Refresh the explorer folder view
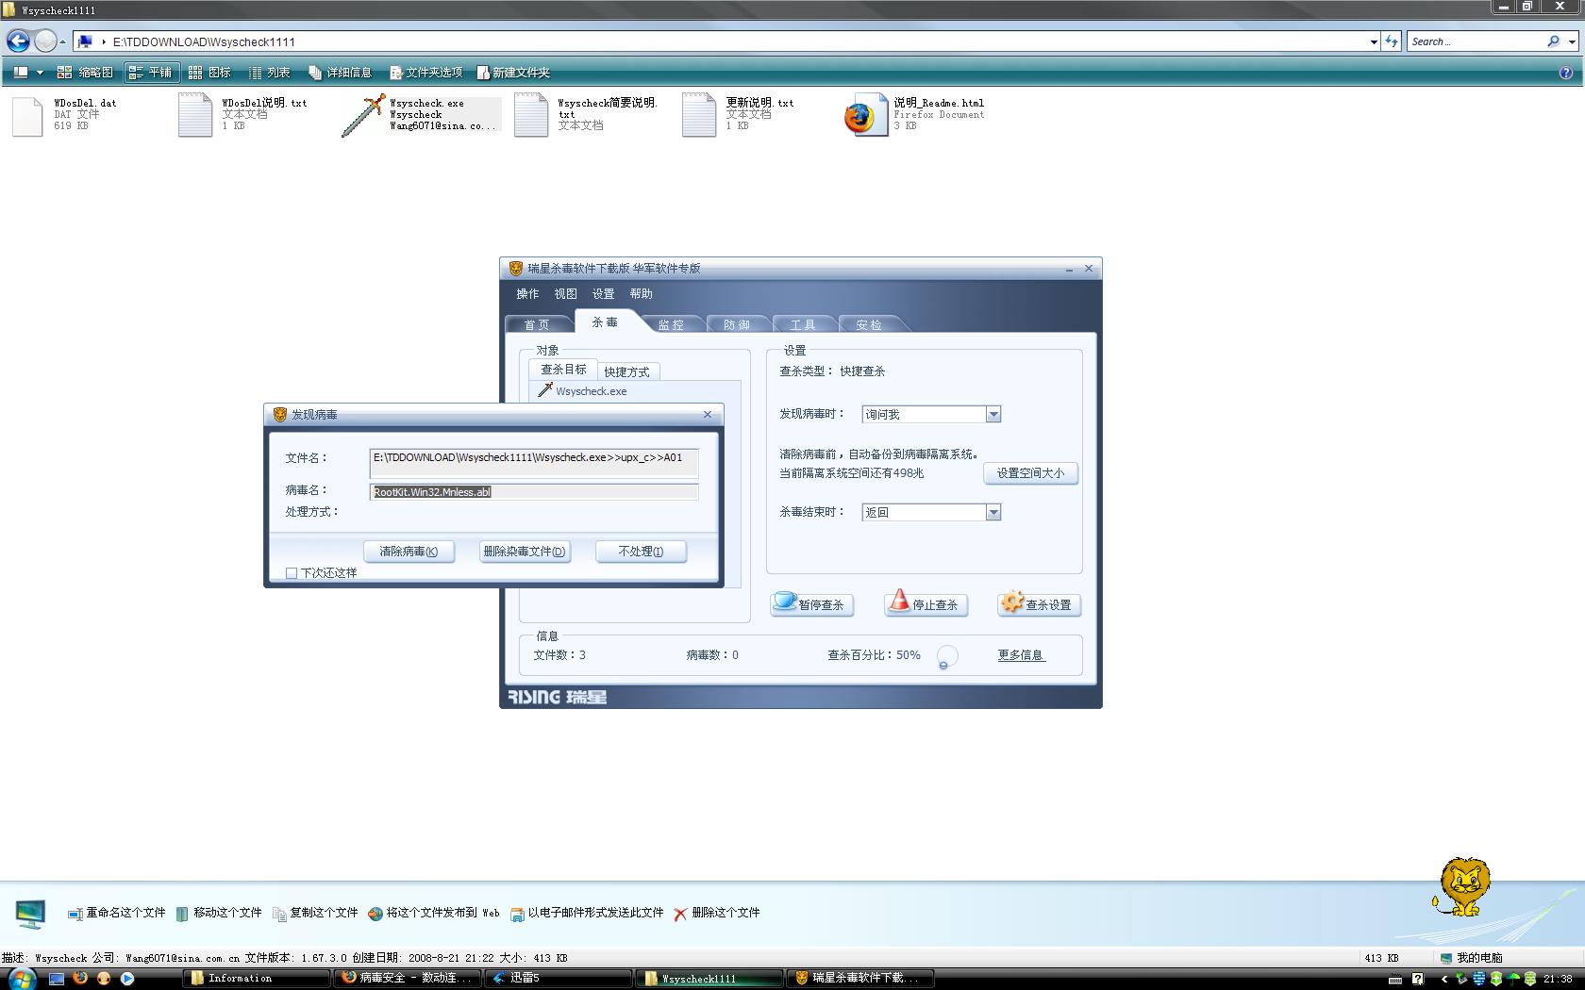 pyautogui.click(x=1392, y=41)
